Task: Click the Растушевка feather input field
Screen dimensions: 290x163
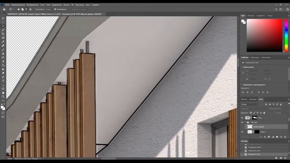Action: (48, 9)
